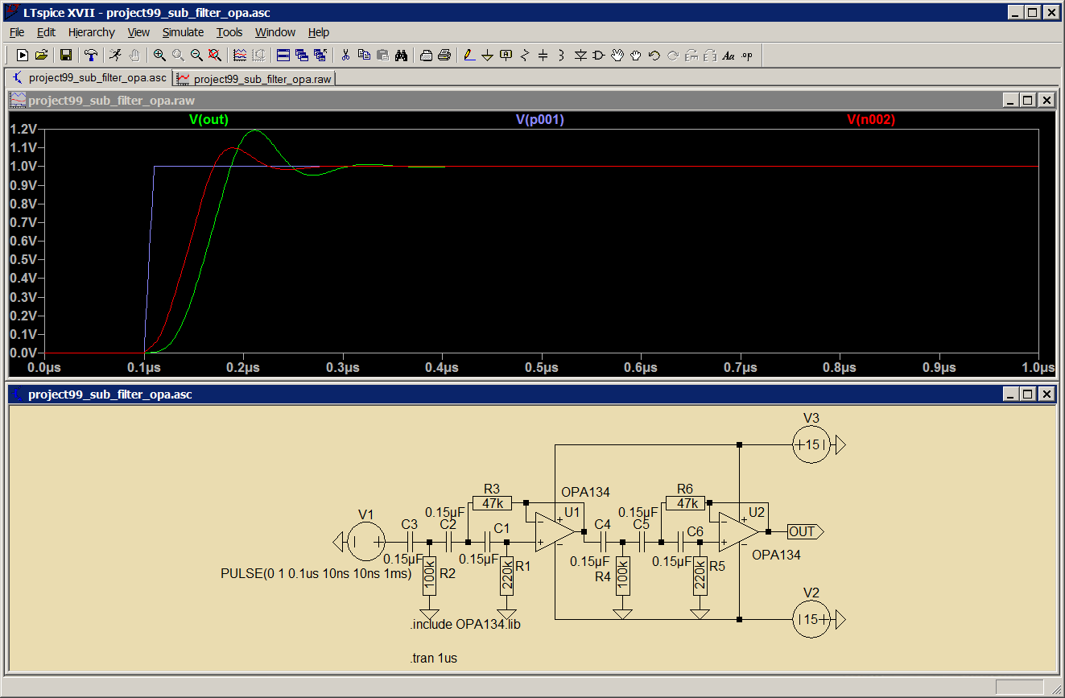Viewport: 1065px width, 698px height.
Task: Open the File menu
Action: tap(17, 32)
